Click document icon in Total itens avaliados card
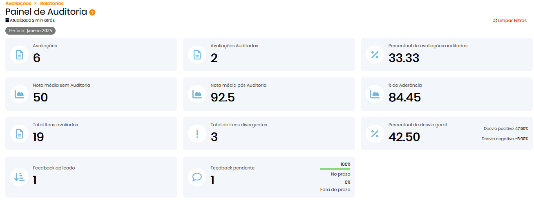Image resolution: width=534 pixels, height=200 pixels. [19, 134]
